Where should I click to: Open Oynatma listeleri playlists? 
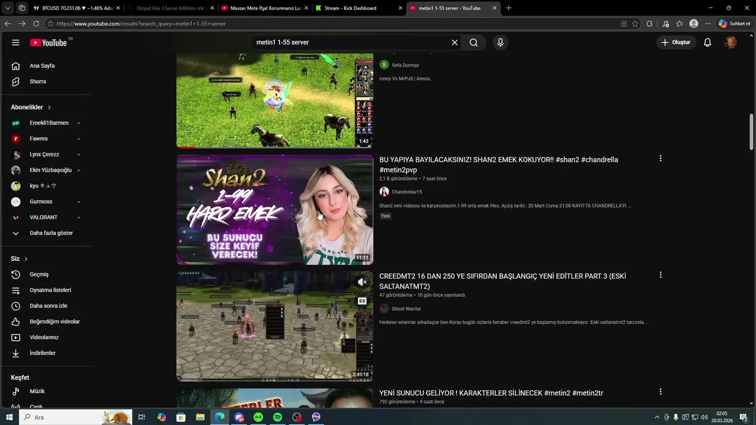[x=46, y=290]
